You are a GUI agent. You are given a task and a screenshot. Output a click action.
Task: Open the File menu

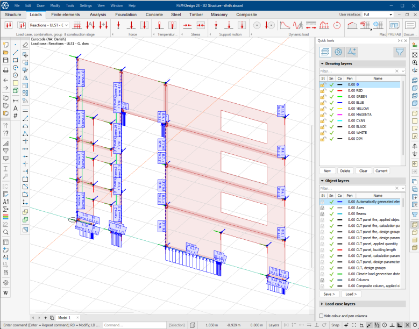(17, 5)
